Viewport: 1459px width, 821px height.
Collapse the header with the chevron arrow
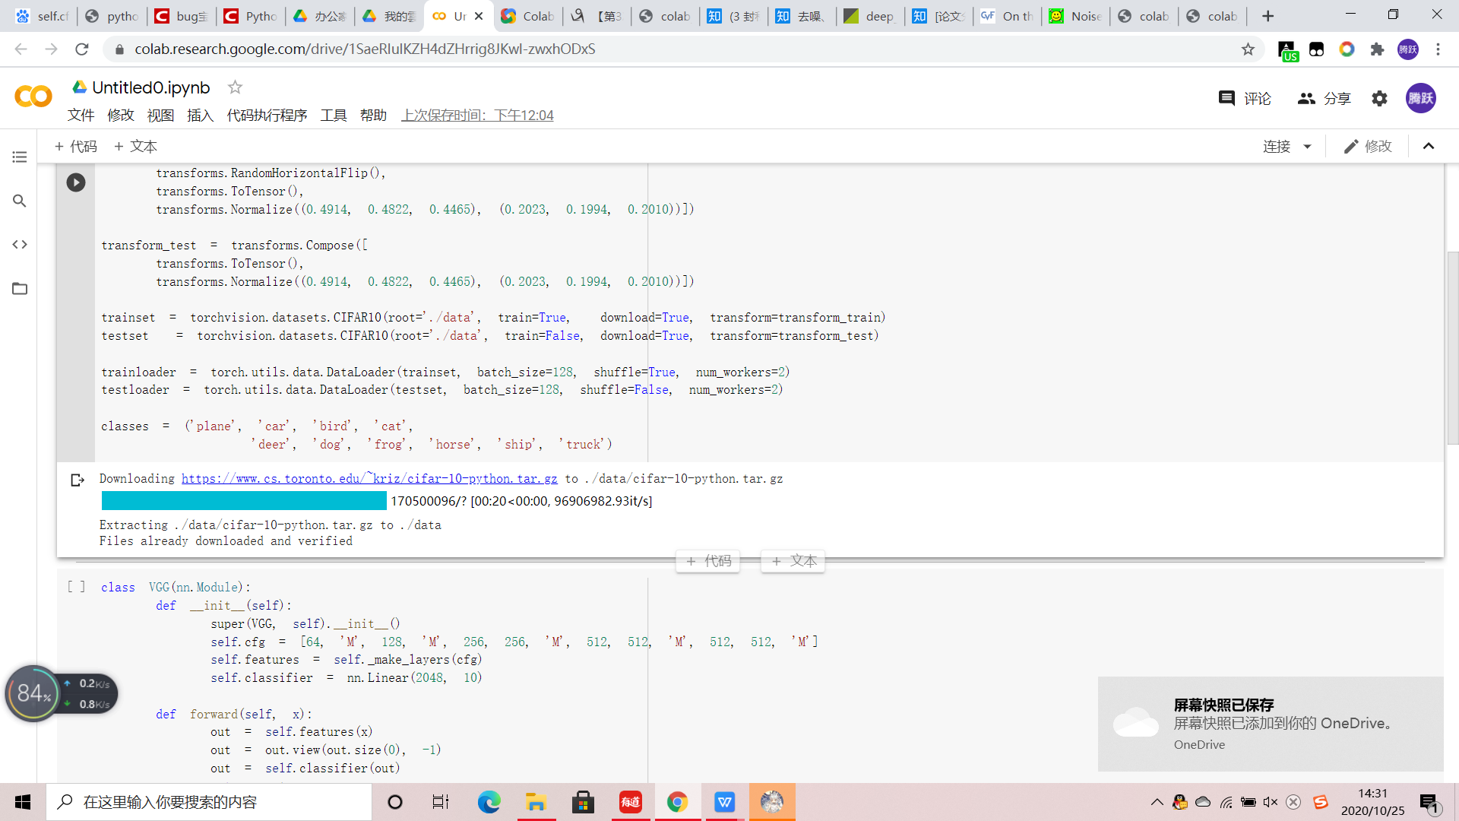coord(1428,146)
